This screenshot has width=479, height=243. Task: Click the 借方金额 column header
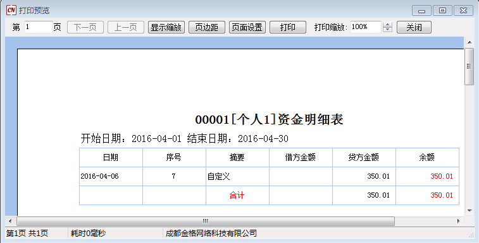tap(301, 157)
